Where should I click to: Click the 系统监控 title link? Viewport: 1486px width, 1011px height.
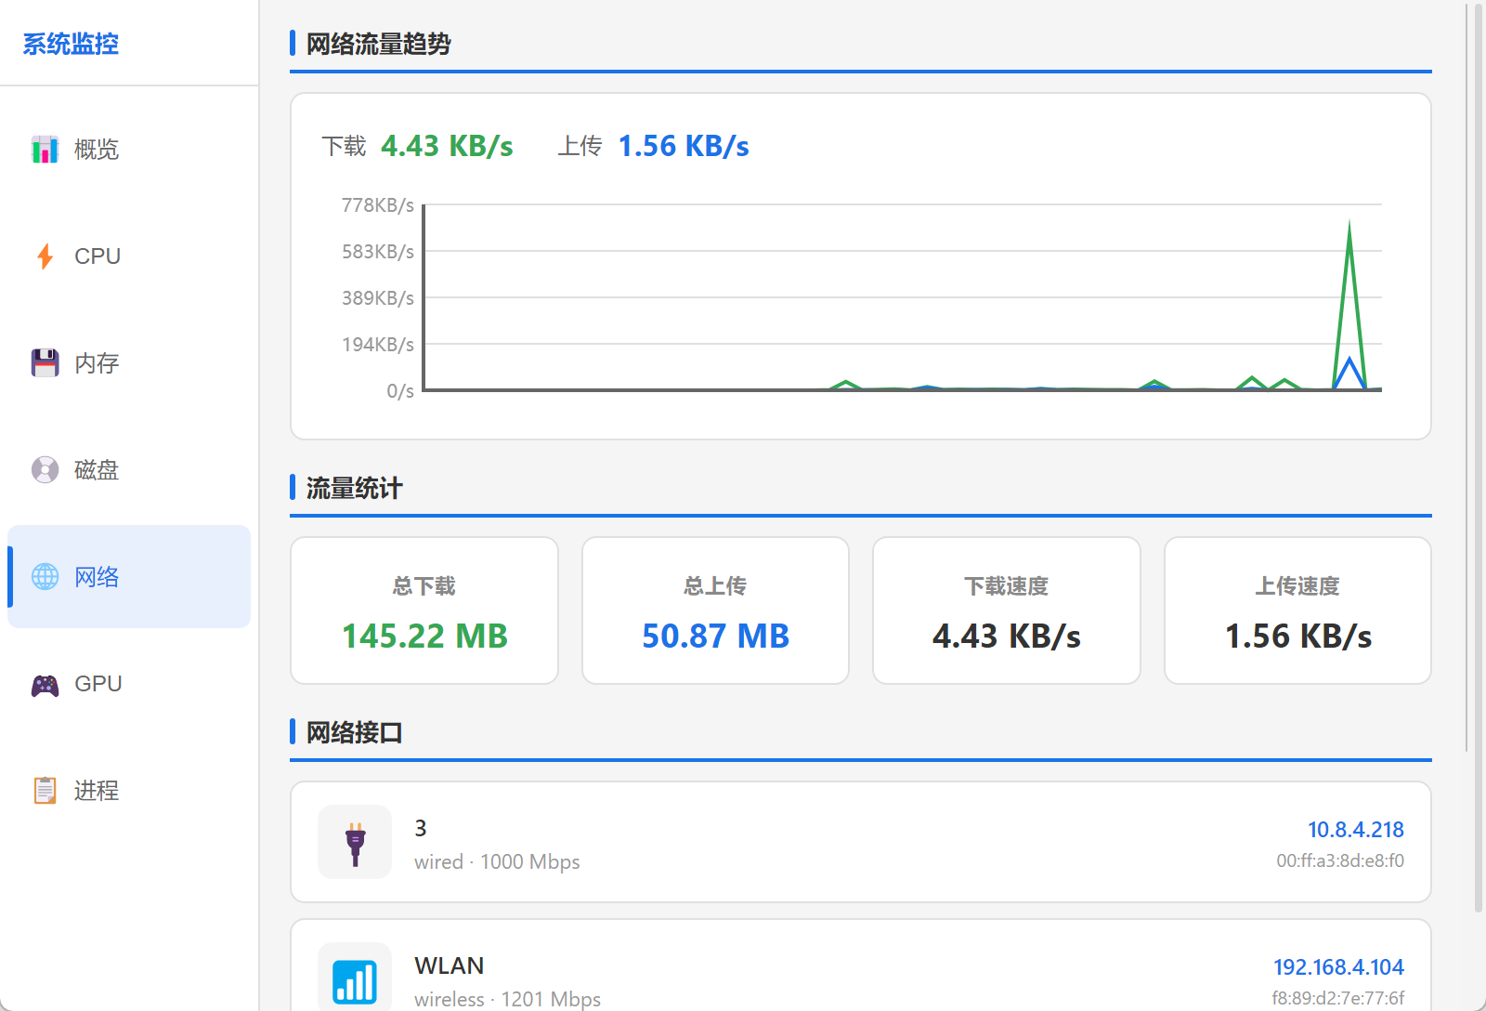(71, 44)
